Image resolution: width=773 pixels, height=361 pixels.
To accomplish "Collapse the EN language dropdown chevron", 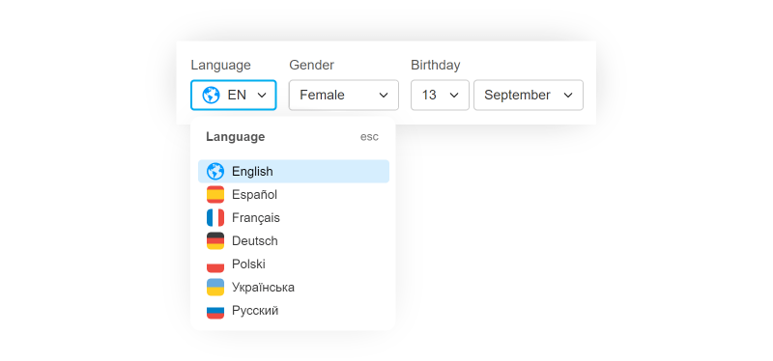I will coord(262,95).
